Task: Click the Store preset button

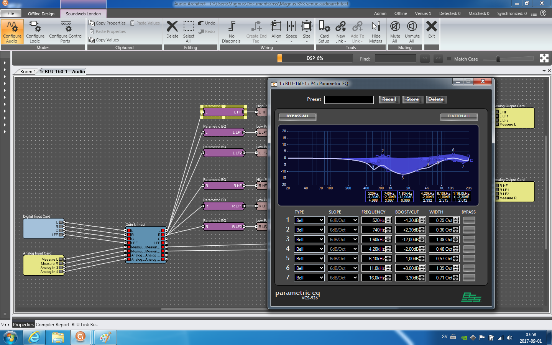Action: click(412, 99)
